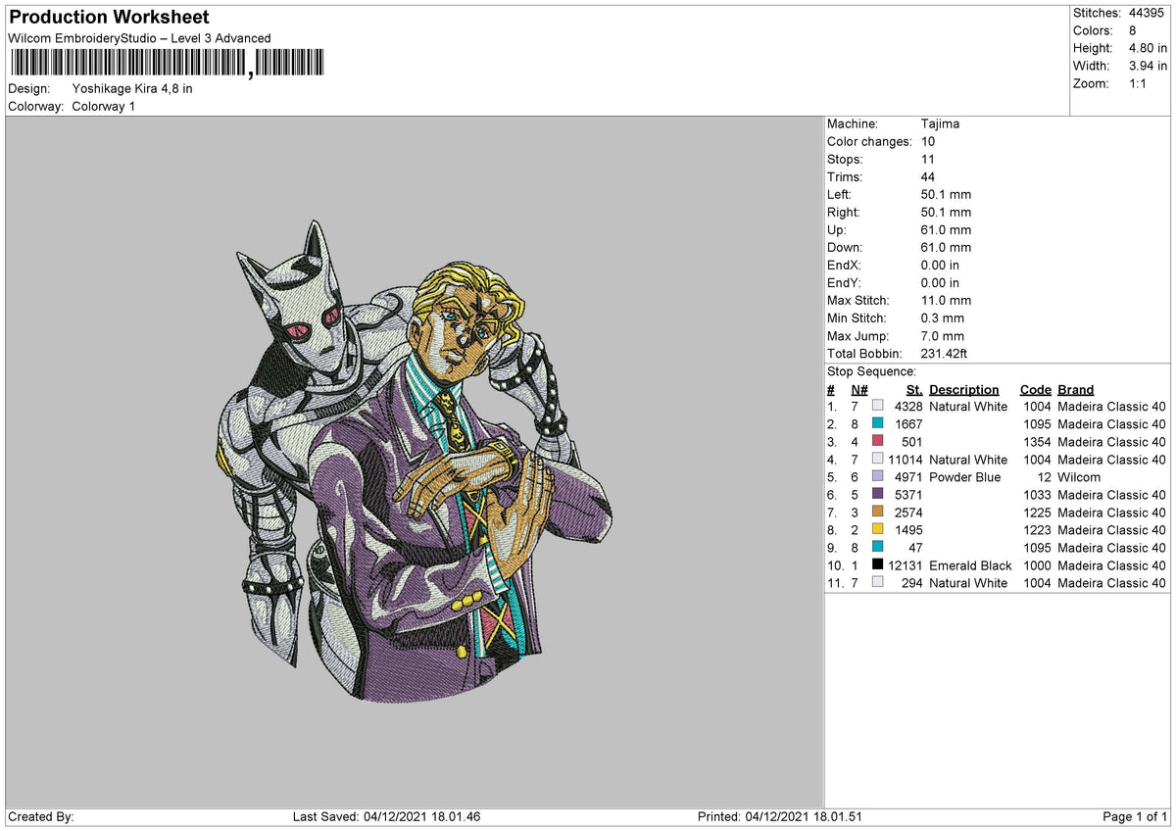The height and width of the screenshot is (831, 1176).
Task: Select the Powder Blue color swatch
Action: pos(878,477)
